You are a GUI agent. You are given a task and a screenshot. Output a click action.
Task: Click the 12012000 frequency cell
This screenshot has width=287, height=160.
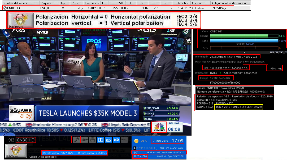pyautogui.click(x=94, y=8)
